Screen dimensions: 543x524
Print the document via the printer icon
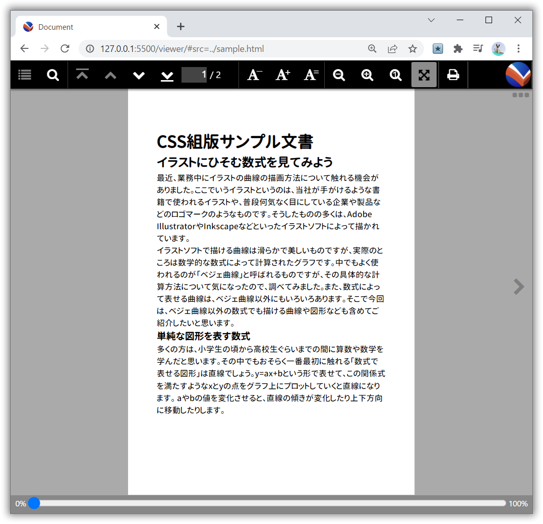pyautogui.click(x=453, y=75)
